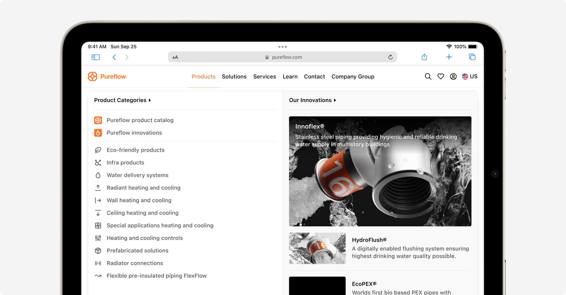Click the Pureflow logo
Screen dimensions: 566x295
click(107, 76)
